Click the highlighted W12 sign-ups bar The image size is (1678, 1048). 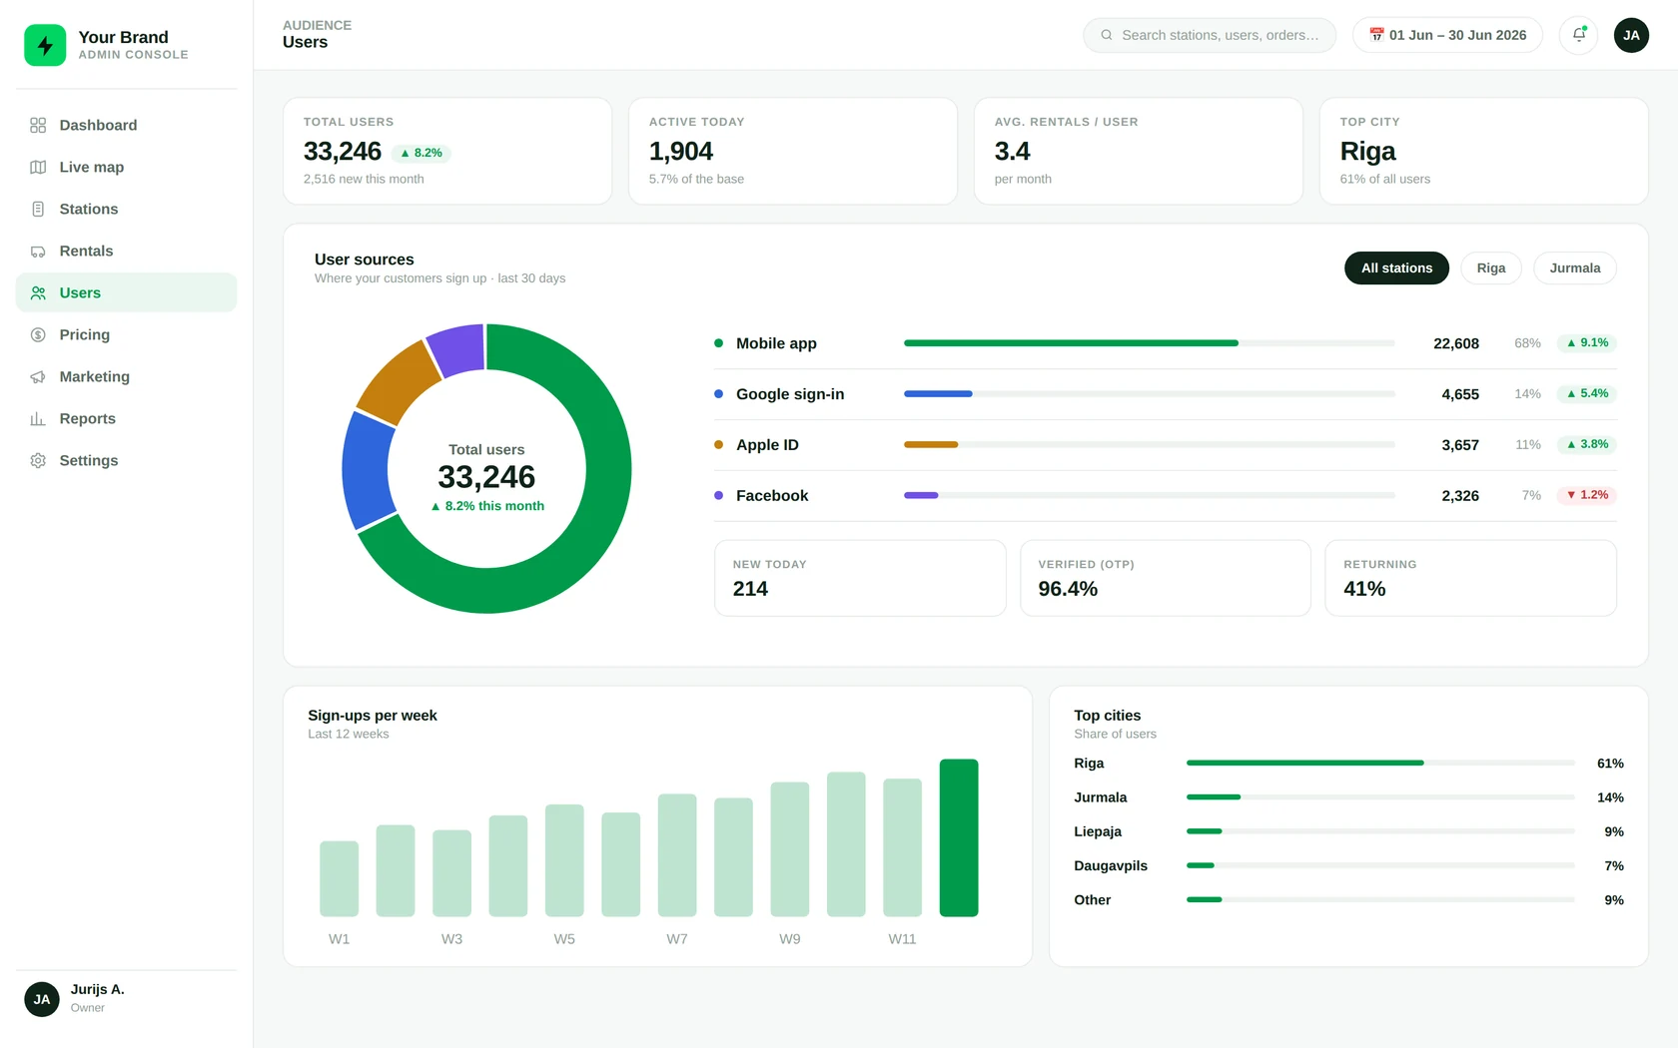(959, 837)
